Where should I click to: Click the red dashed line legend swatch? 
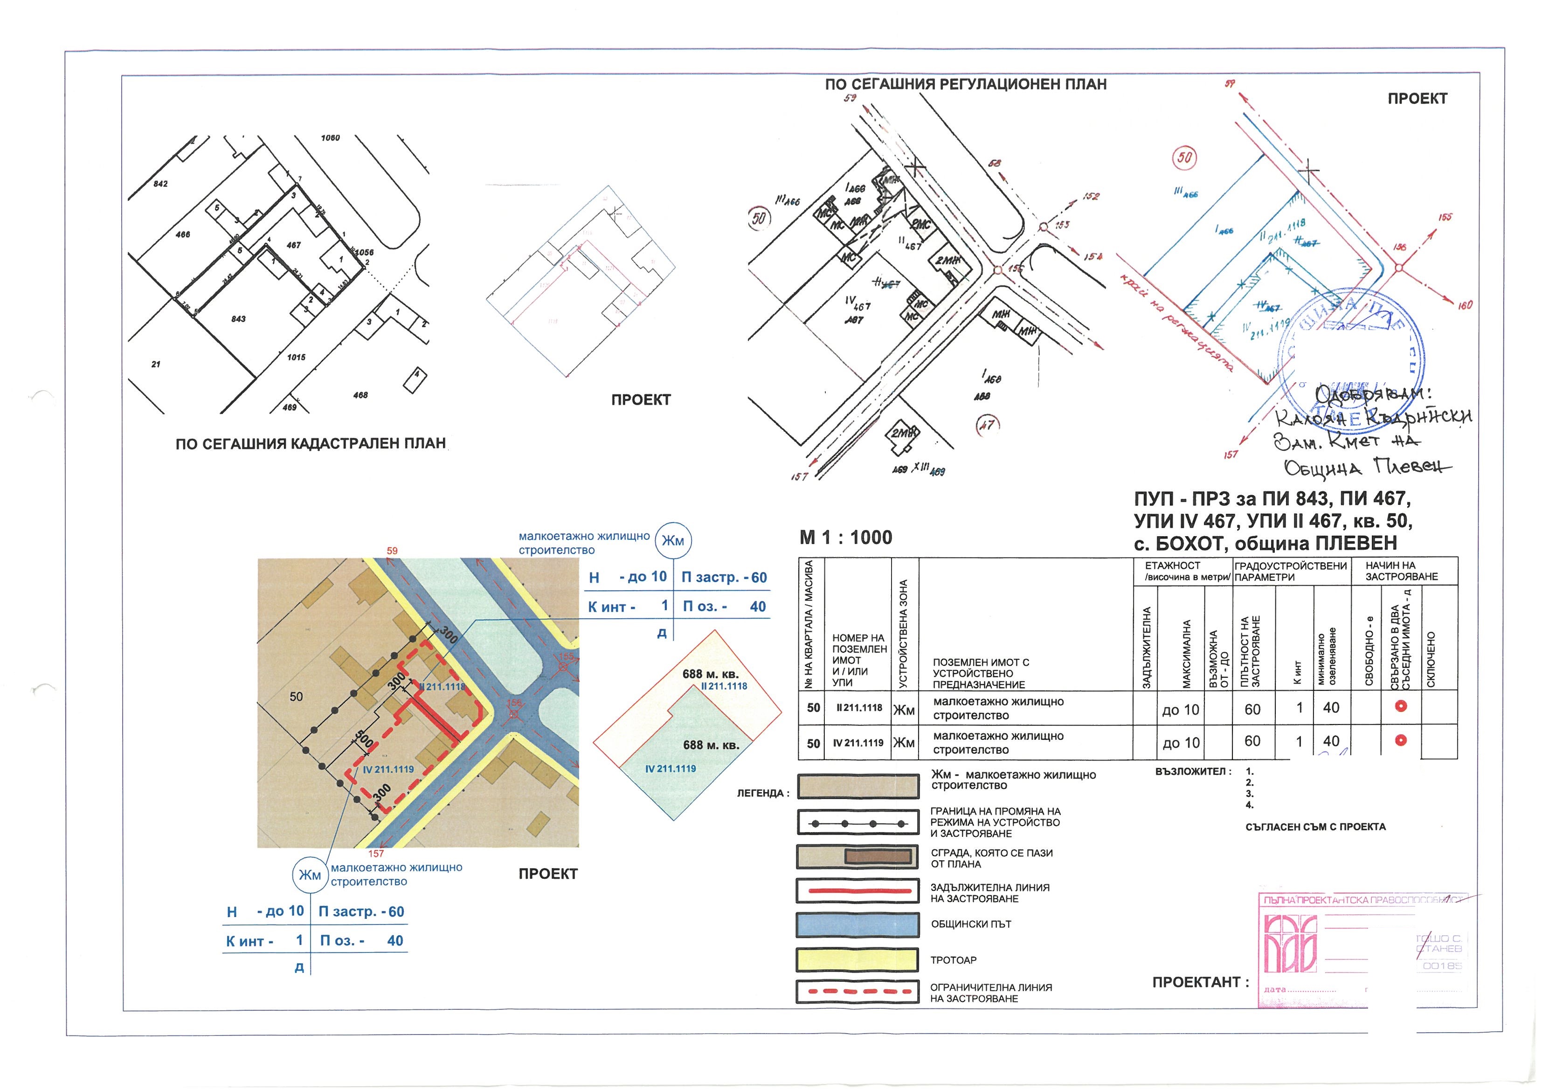857,991
